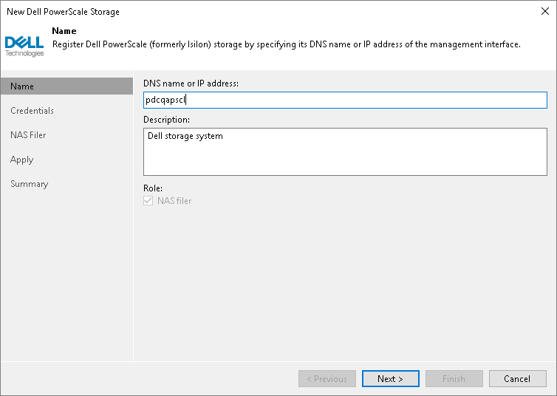Screen dimensions: 557x396
Task: Cancel the storage registration wizard
Action: click(517, 378)
